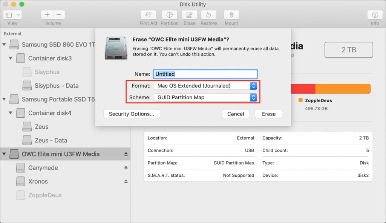The width and height of the screenshot is (386, 223).
Task: Click the First Aid toolbar icon
Action: point(148,15)
